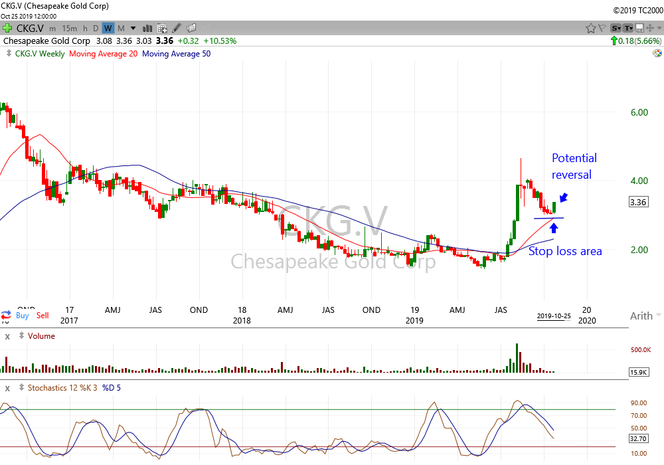Open the chart style bar icon
The height and width of the screenshot is (465, 664).
147,29
